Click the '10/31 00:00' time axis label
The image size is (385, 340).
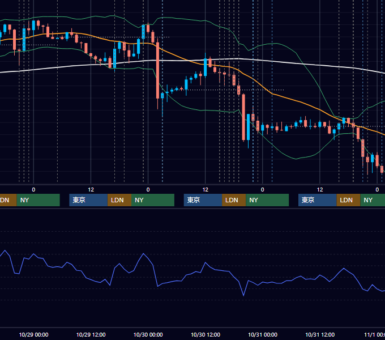tap(263, 334)
